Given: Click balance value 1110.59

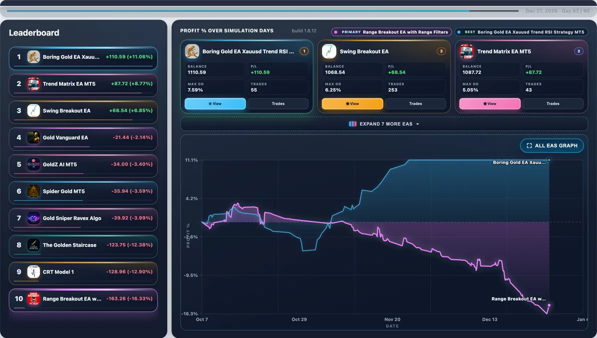Looking at the screenshot, I should click(197, 72).
